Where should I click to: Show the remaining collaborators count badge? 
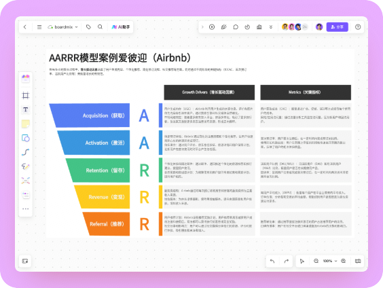click(305, 27)
